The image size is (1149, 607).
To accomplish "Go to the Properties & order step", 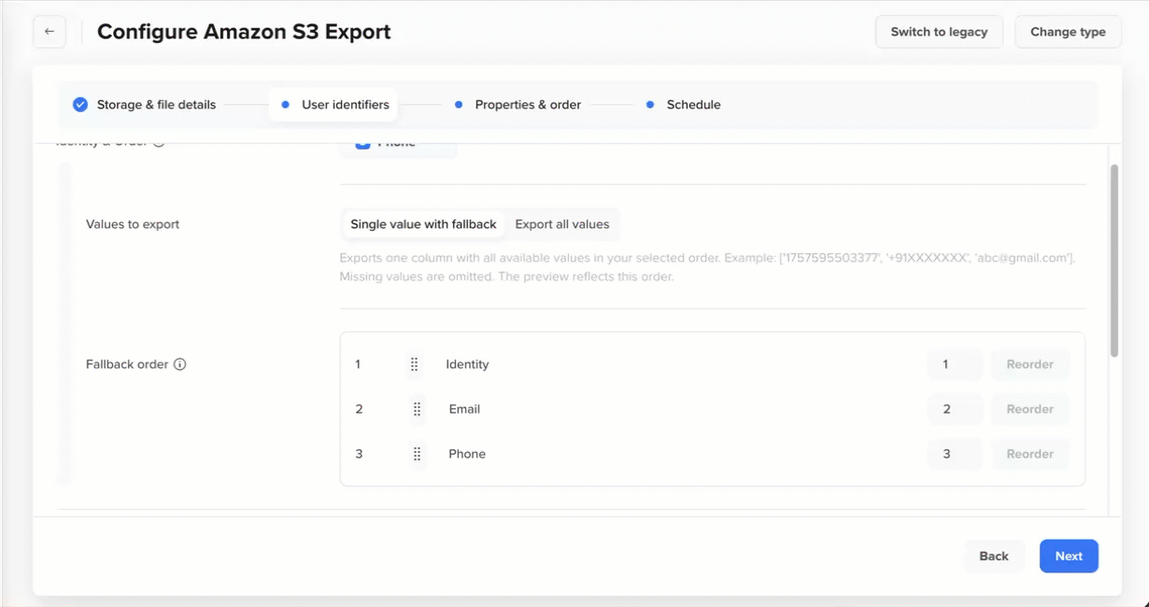I will pyautogui.click(x=528, y=105).
